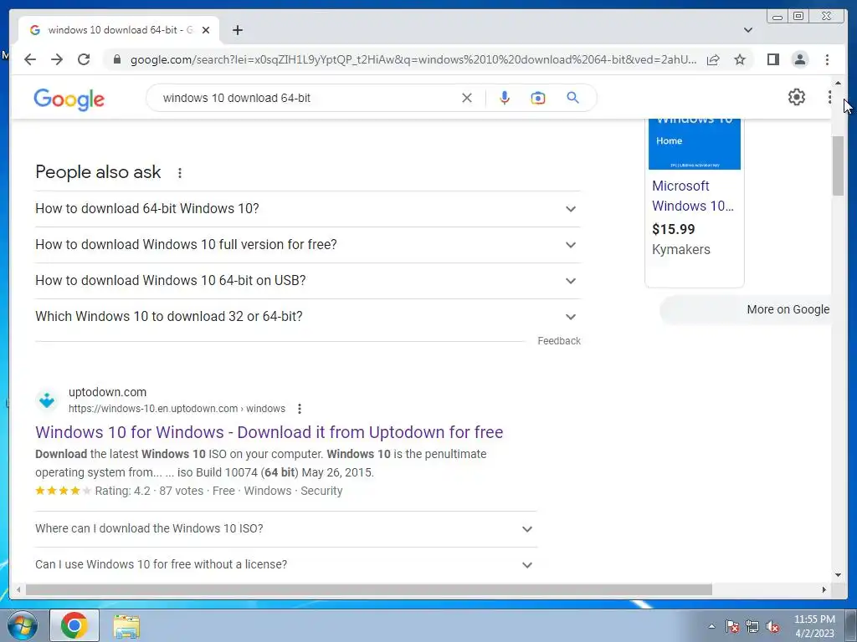Open tab search dropdown arrow
857x642 pixels.
tap(747, 30)
